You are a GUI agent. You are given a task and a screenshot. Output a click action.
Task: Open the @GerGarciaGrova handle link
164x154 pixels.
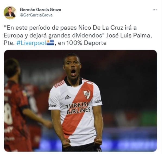click(x=36, y=15)
